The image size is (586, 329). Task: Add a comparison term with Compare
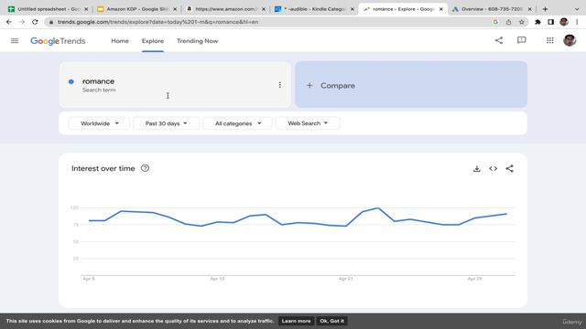coord(411,85)
